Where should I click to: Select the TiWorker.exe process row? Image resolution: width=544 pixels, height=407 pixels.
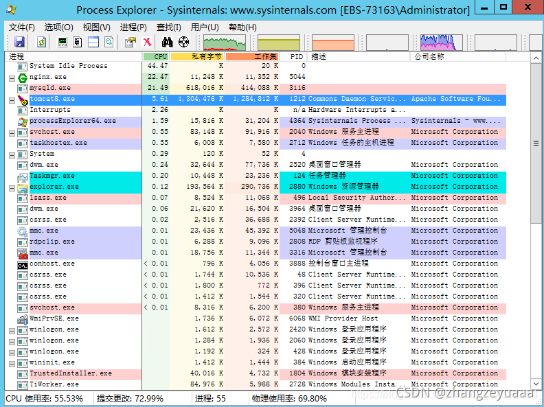point(256,385)
